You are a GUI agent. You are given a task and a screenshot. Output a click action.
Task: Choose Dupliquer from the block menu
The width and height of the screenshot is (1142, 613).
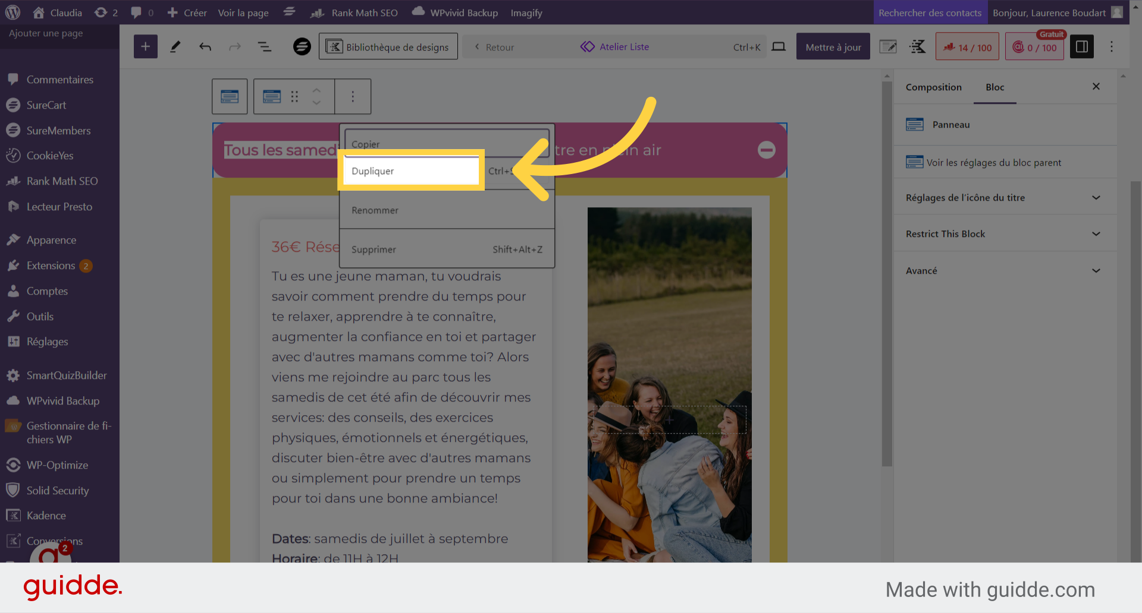click(447, 171)
